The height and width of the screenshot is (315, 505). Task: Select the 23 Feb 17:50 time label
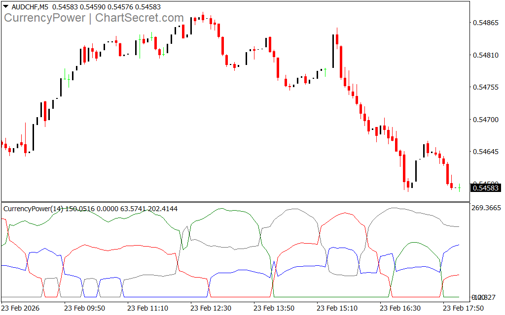point(463,308)
